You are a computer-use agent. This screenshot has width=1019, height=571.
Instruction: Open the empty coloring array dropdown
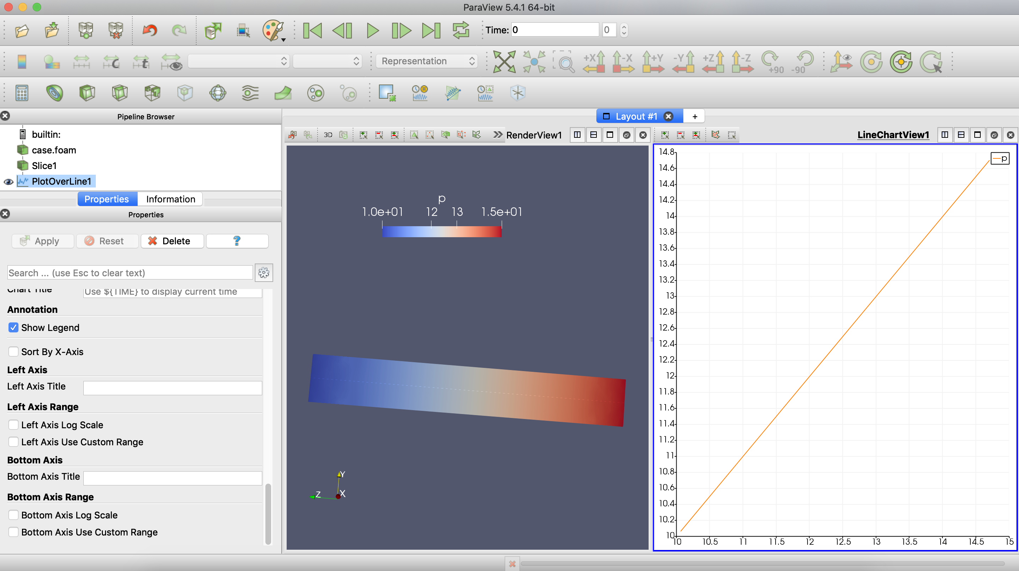pyautogui.click(x=238, y=61)
